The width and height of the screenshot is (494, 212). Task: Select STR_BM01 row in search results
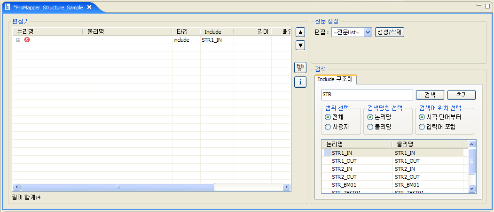pos(392,185)
